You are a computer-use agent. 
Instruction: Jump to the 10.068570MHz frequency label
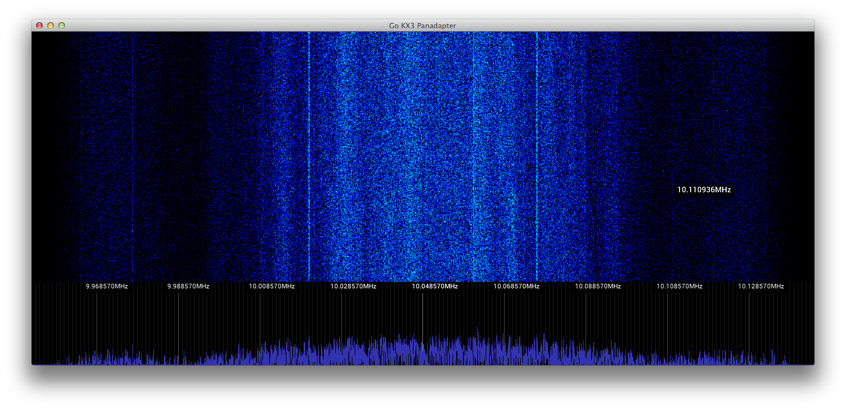click(516, 286)
